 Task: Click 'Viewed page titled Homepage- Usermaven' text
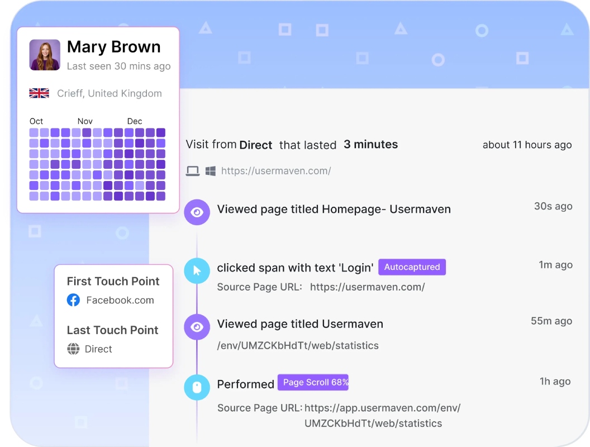click(x=334, y=209)
